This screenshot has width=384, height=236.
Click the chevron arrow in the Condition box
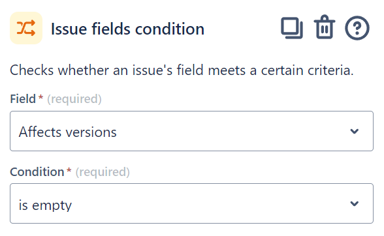pos(355,203)
